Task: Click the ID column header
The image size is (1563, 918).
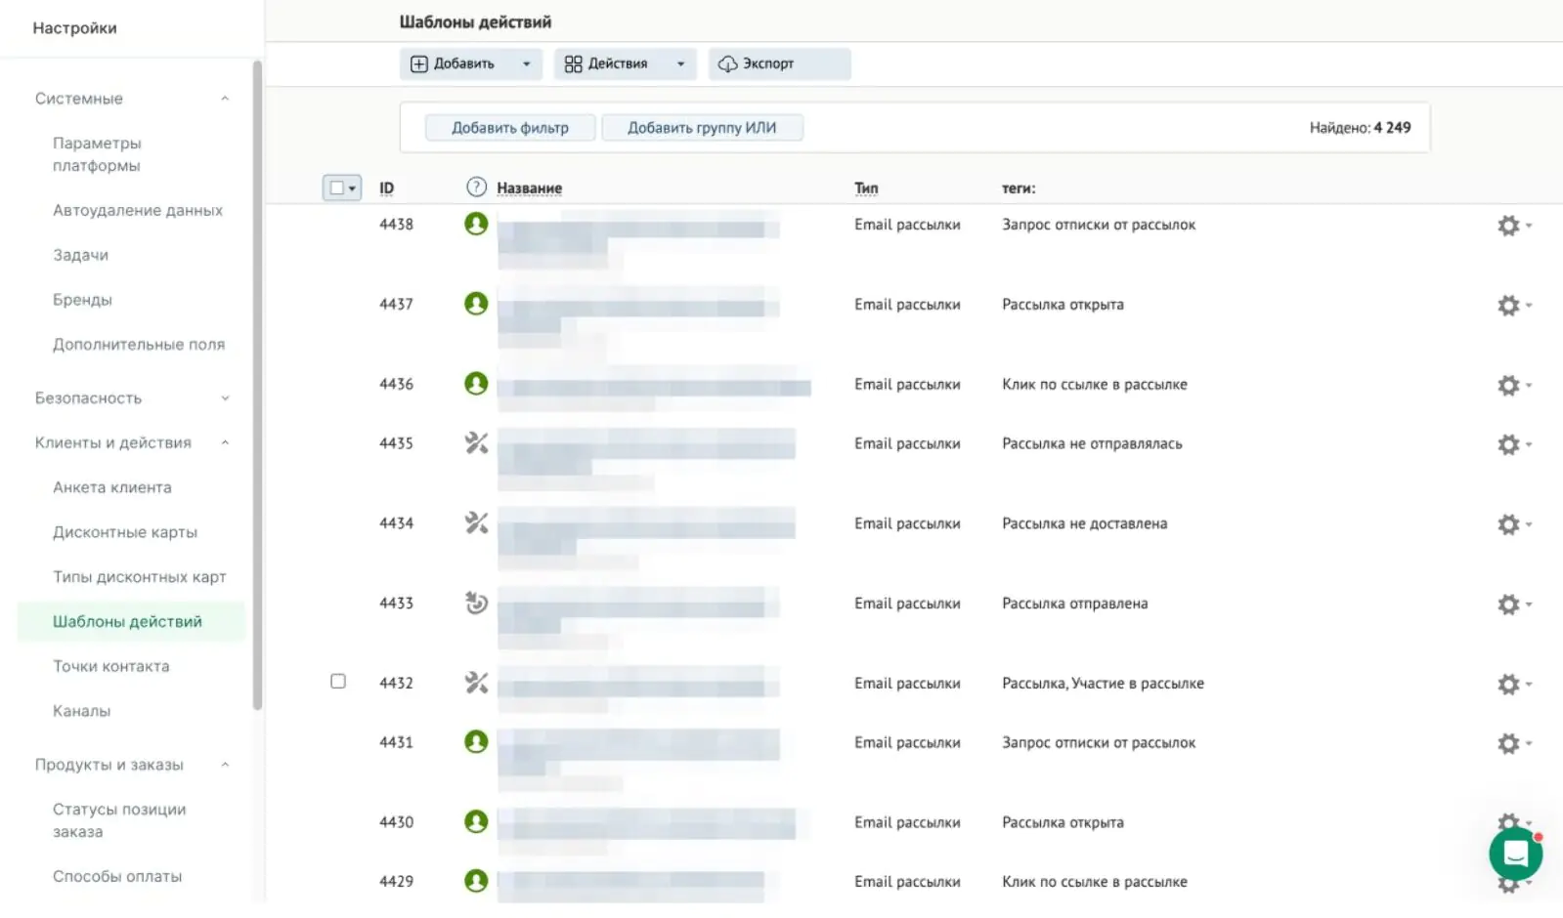Action: pyautogui.click(x=387, y=188)
